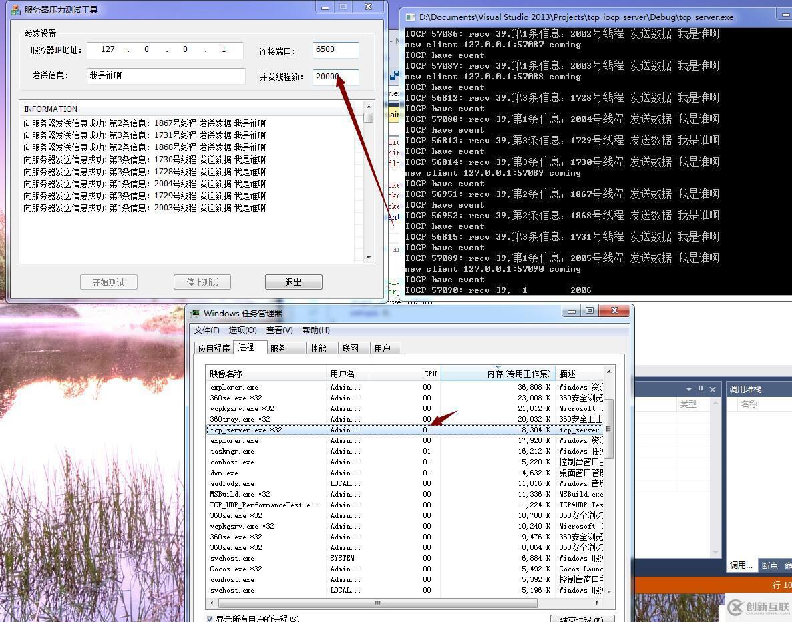
Task: Switch to the 服务 tab
Action: pyautogui.click(x=286, y=348)
